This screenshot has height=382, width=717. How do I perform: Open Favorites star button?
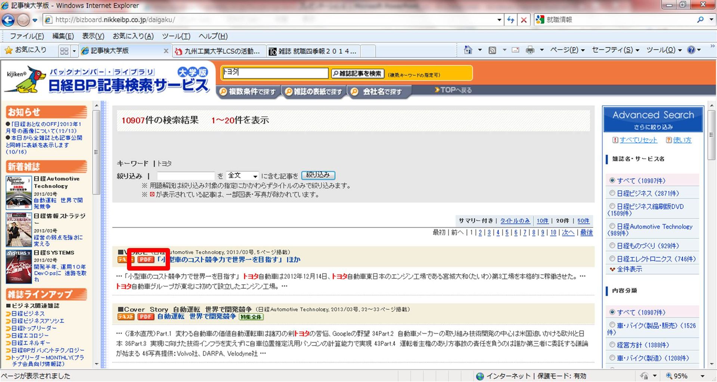(x=25, y=50)
